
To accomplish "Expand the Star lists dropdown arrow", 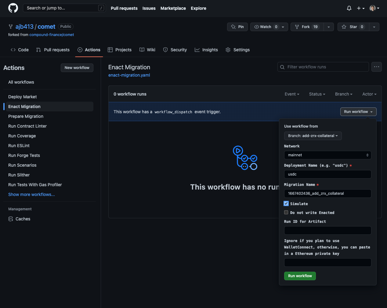I will point(374,27).
